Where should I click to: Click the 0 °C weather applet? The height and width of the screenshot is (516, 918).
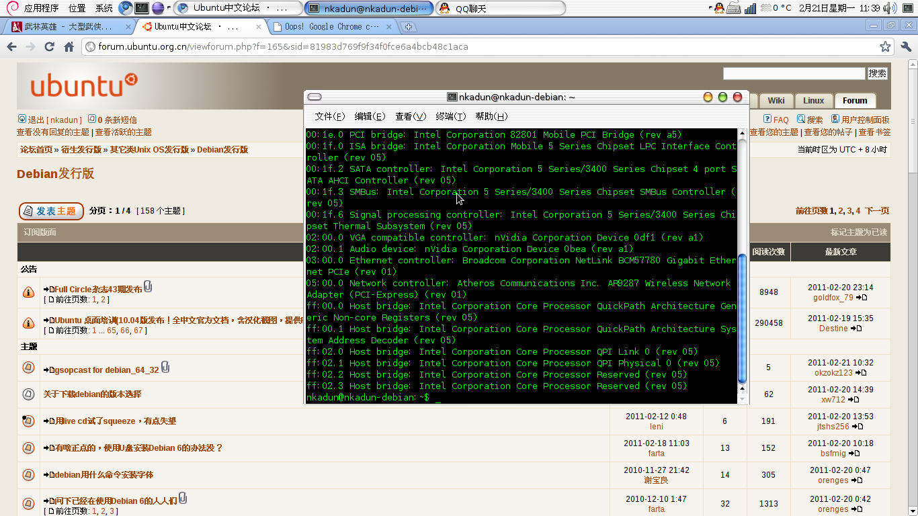pyautogui.click(x=776, y=8)
